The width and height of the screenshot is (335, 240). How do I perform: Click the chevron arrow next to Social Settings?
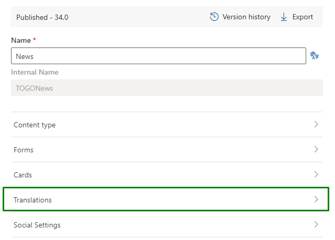click(316, 224)
